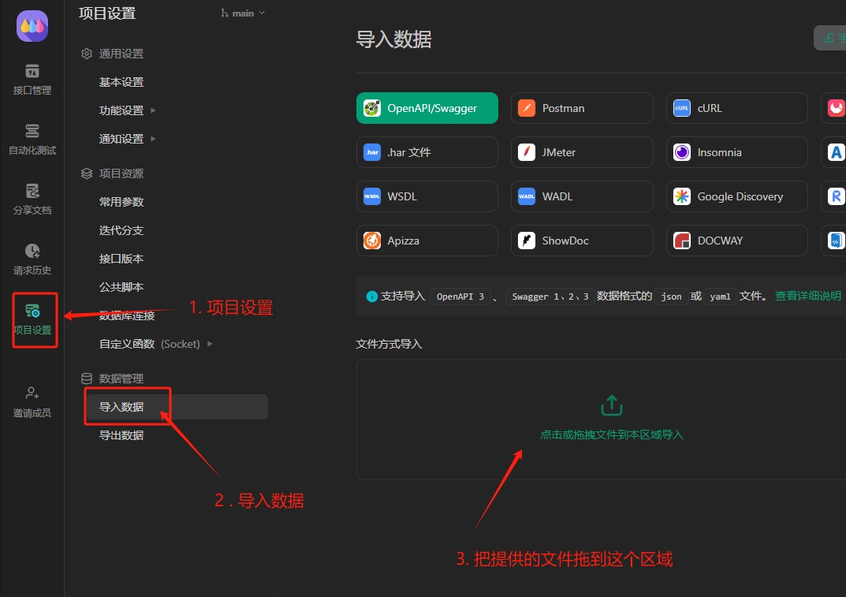Open the 查看详细说明 link
Image resolution: width=846 pixels, height=597 pixels.
coord(807,296)
